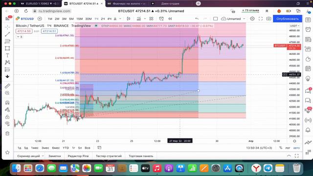Set range to 1мес
The width and height of the screenshot is (313, 176).
35,148
